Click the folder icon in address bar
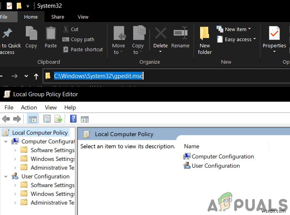 pos(48,76)
